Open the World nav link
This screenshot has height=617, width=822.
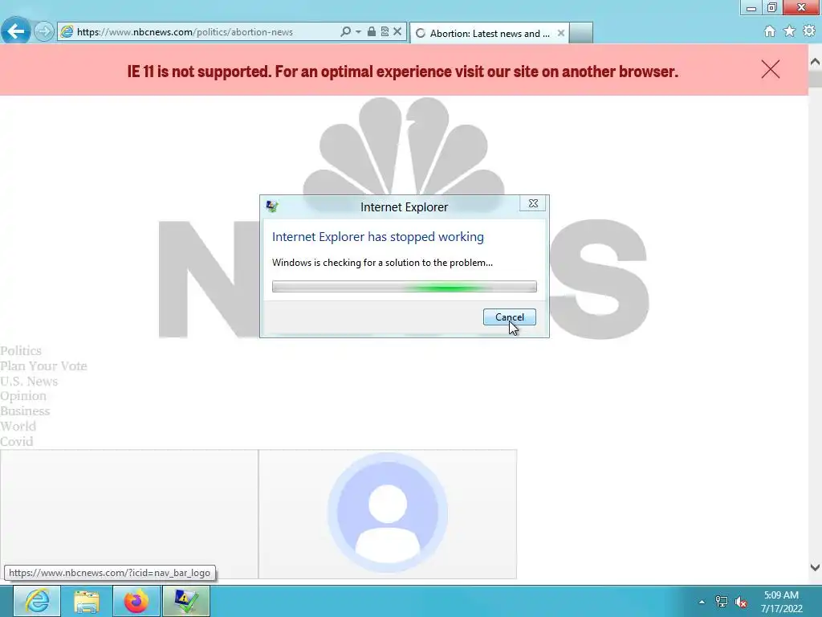tap(18, 427)
